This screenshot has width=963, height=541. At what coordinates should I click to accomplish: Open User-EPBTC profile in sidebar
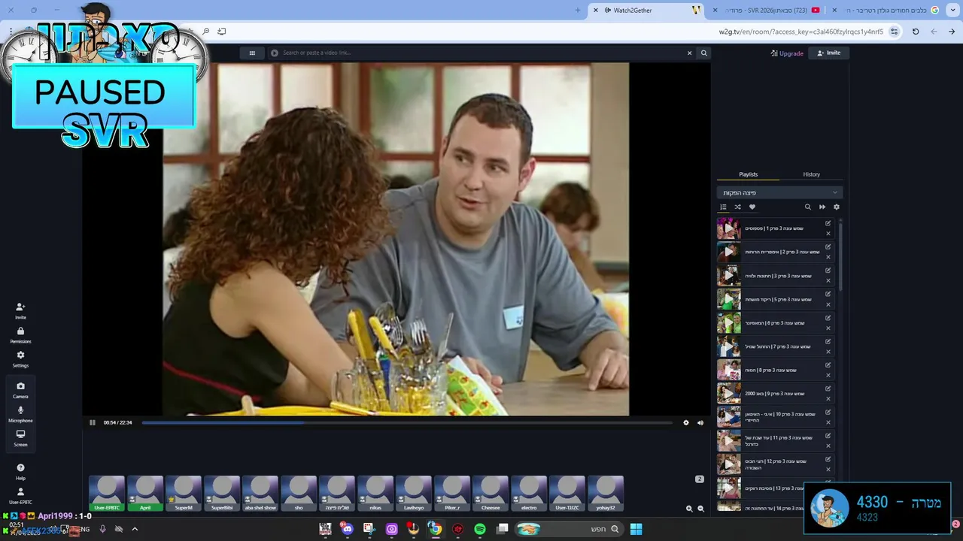pyautogui.click(x=20, y=496)
